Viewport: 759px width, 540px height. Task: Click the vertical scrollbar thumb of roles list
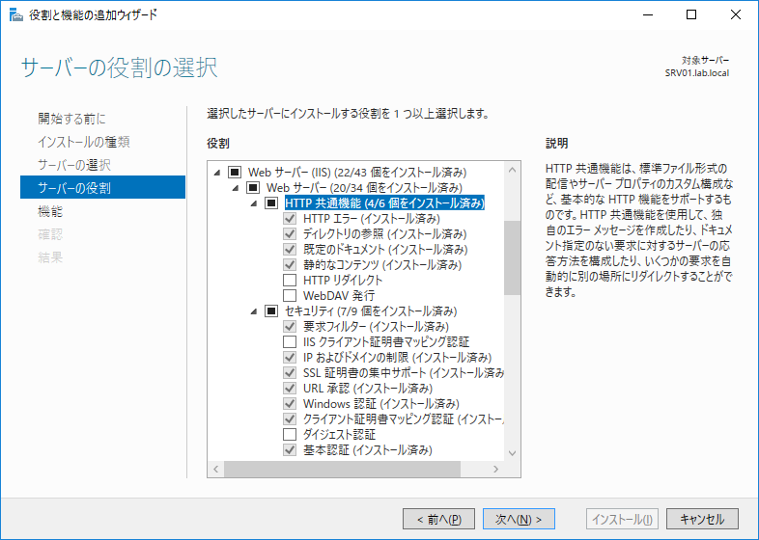click(x=512, y=257)
